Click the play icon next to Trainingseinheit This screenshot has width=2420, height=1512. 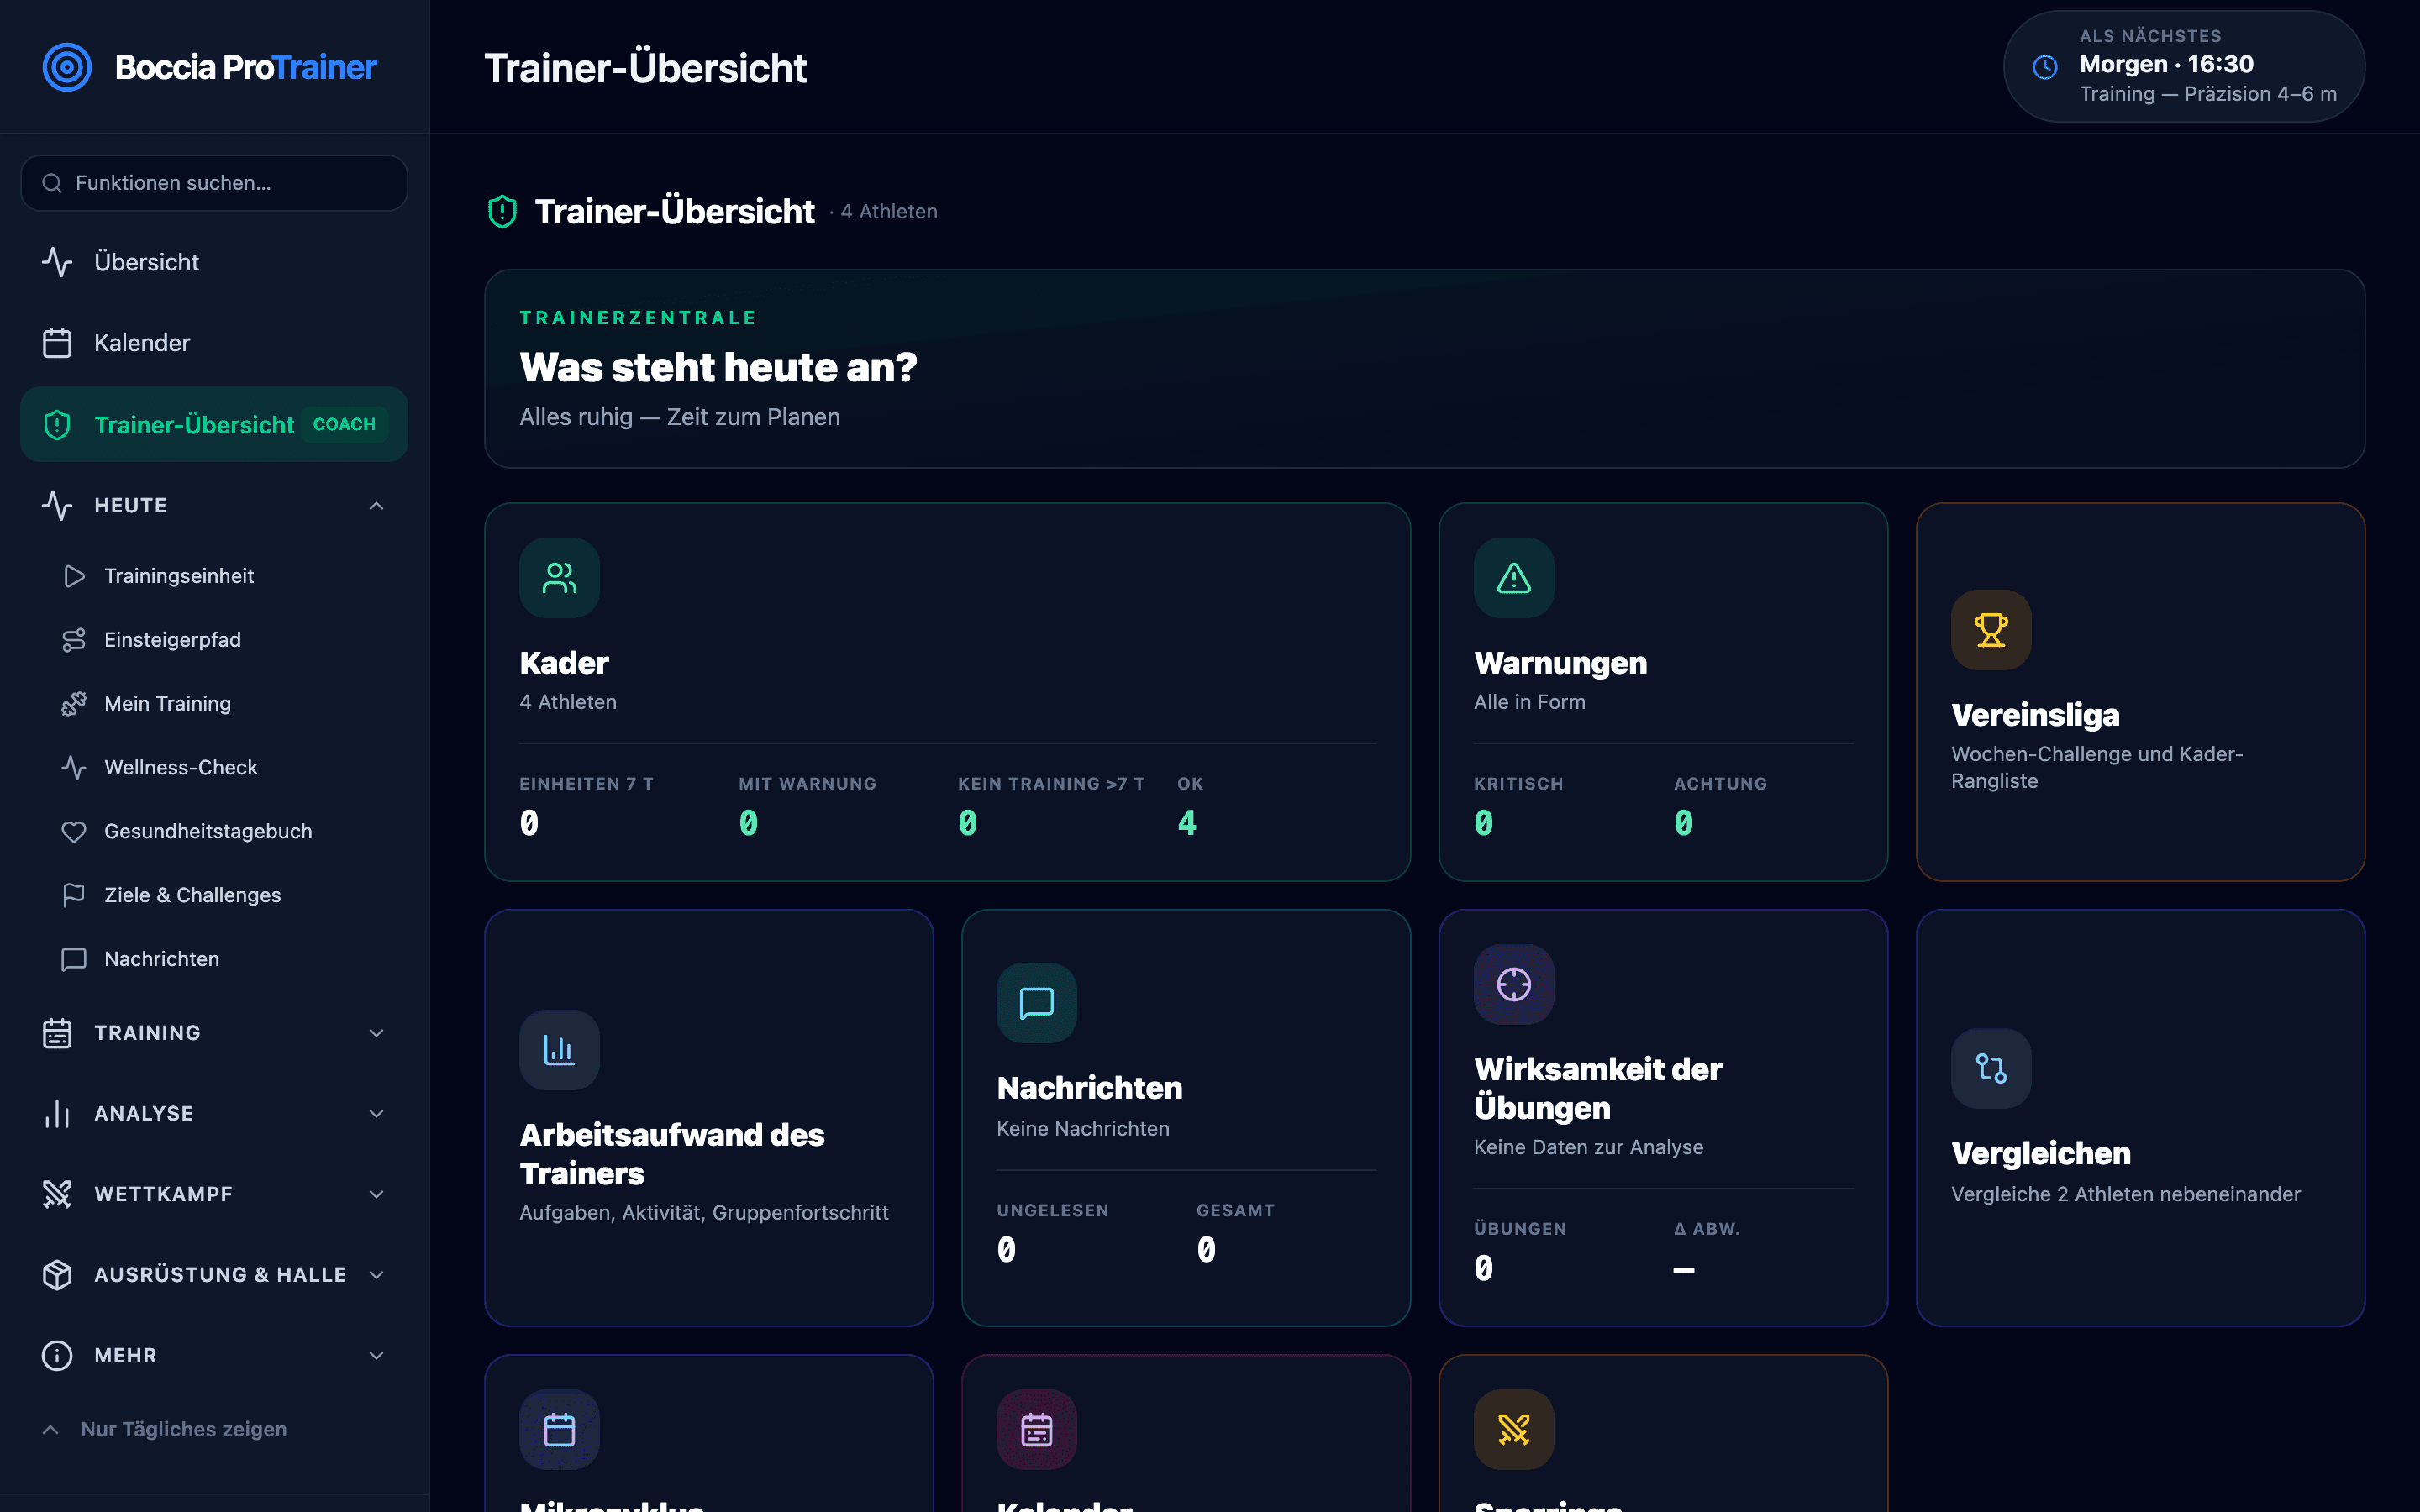(74, 576)
